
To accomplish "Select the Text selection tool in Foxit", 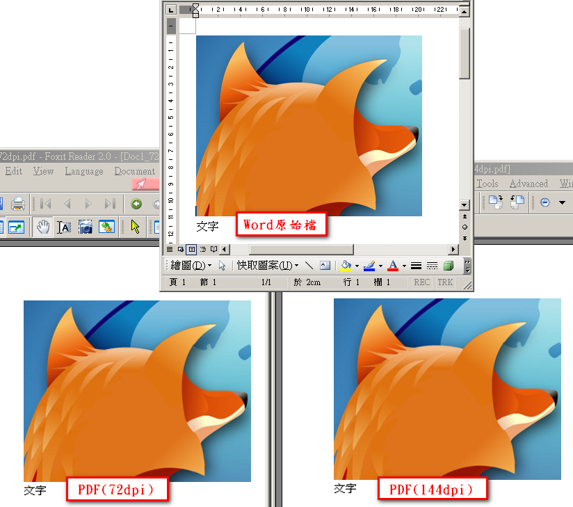I will [x=64, y=227].
